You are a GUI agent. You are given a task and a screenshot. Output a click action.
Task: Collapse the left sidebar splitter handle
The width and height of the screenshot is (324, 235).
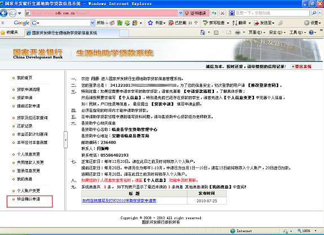65,140
